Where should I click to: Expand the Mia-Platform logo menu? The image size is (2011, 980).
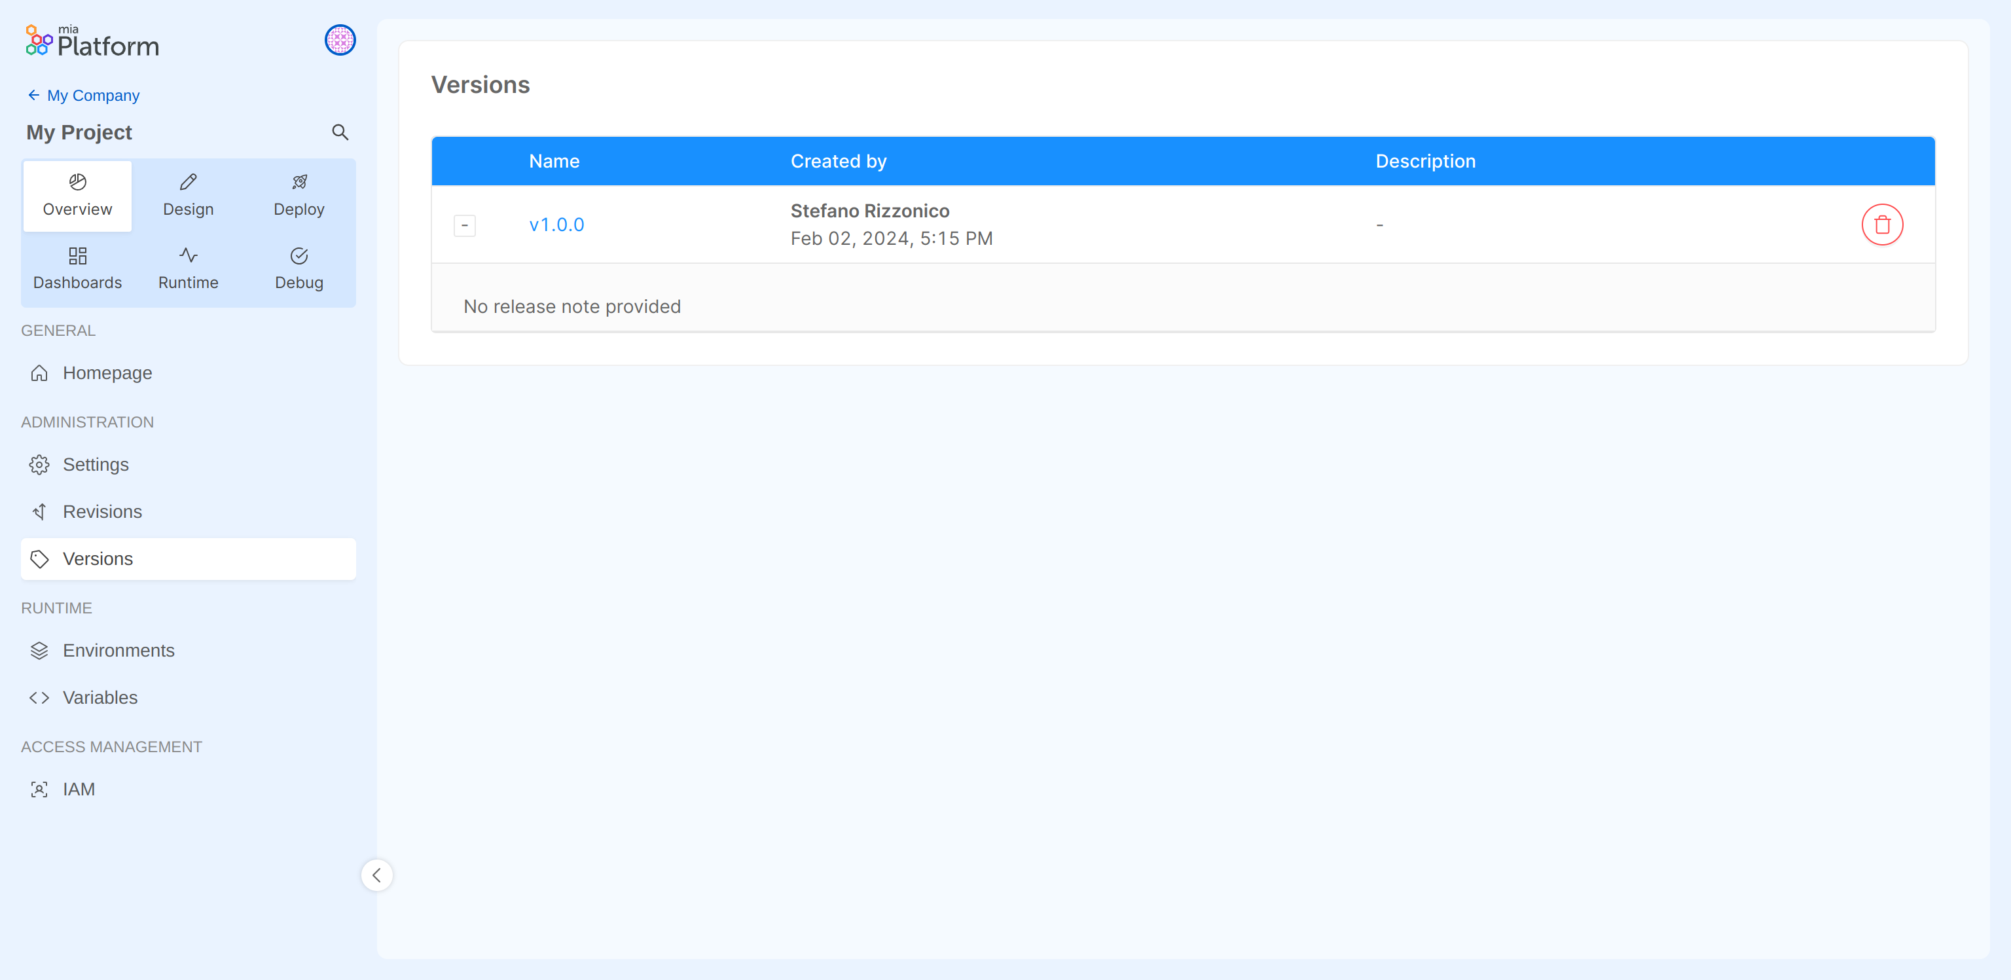(x=90, y=40)
